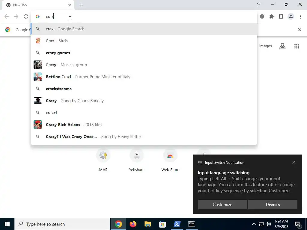
Task: Click Customize in the input switch notification
Action: click(222, 204)
